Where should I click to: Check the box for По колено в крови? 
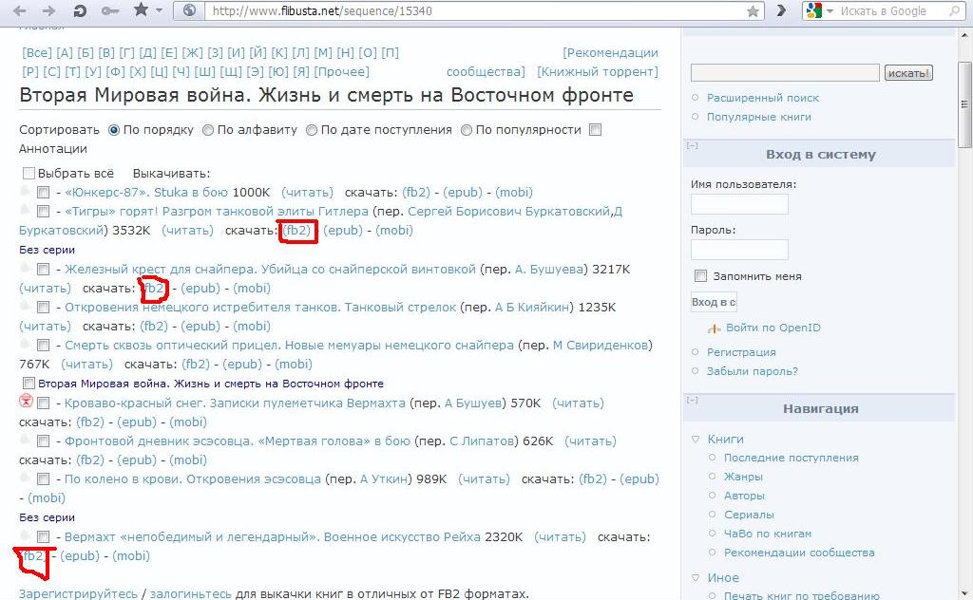pos(43,479)
